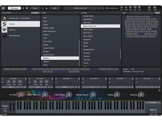Click the Sounds list scrollbar
The width and height of the screenshot is (162, 121).
tap(120, 54)
